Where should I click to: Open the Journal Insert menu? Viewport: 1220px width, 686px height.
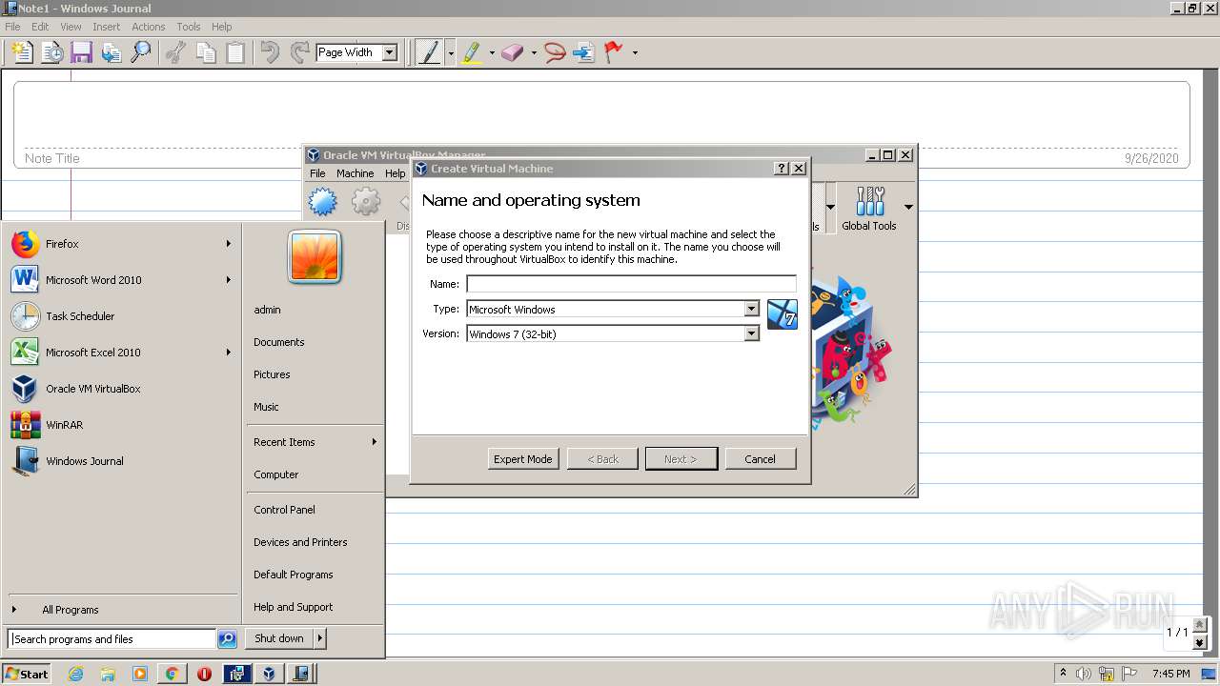pyautogui.click(x=106, y=27)
